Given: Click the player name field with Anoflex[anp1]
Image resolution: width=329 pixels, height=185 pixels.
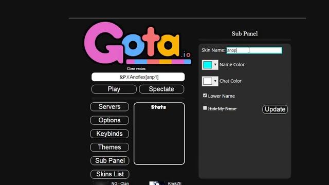Looking at the screenshot, I should tap(138, 77).
